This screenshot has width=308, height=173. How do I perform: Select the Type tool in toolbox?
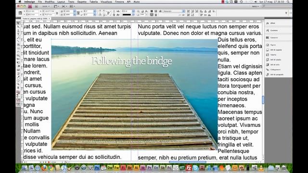click(x=18, y=34)
